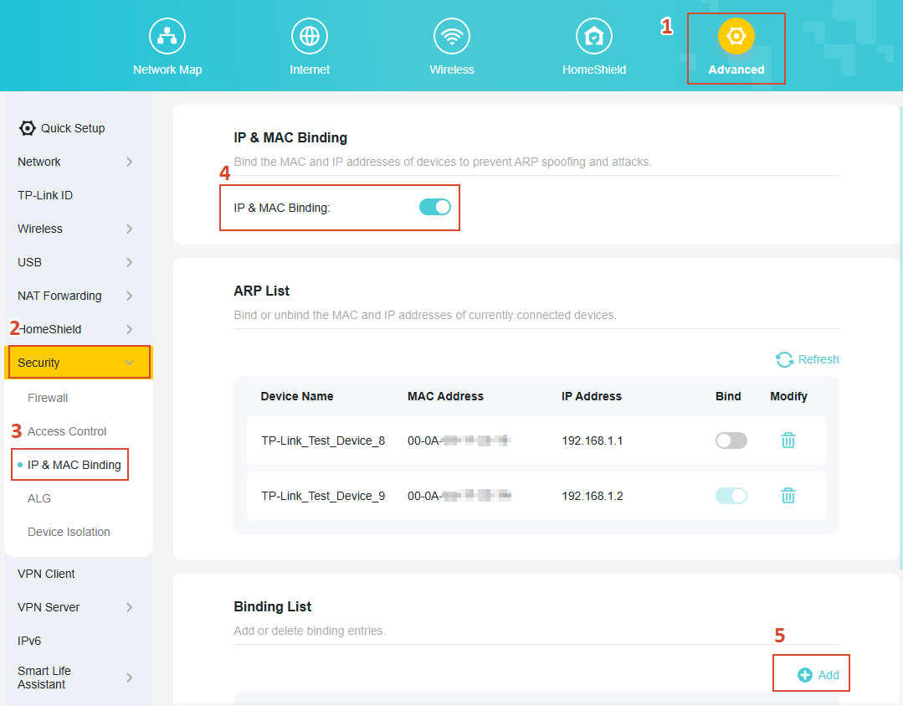Select the Advanced tab label

[x=736, y=70]
